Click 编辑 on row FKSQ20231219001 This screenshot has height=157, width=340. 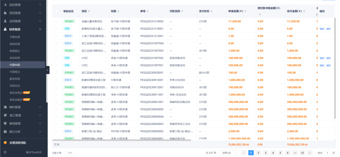(322, 28)
